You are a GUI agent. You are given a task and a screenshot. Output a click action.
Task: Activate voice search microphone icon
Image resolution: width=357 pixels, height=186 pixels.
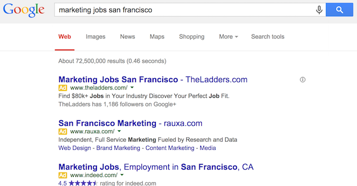[319, 10]
